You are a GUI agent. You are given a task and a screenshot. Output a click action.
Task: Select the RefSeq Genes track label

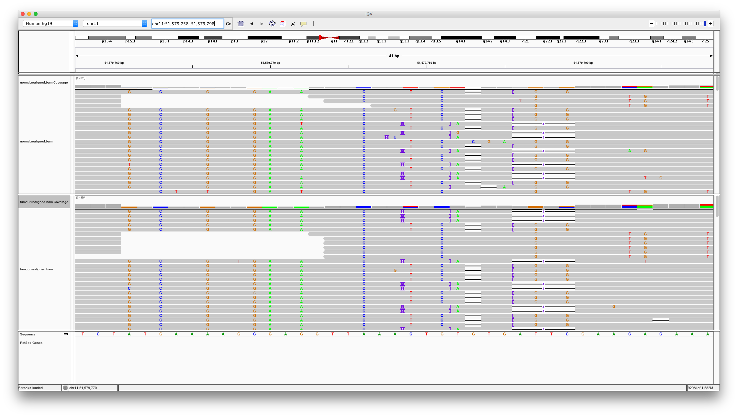click(x=31, y=343)
